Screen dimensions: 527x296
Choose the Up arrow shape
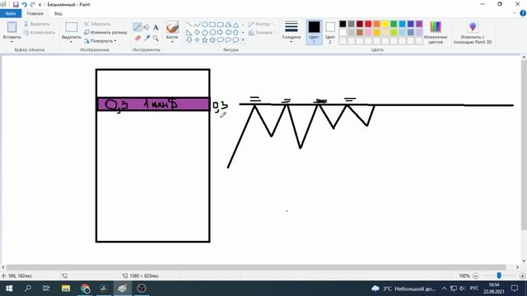tap(236, 33)
